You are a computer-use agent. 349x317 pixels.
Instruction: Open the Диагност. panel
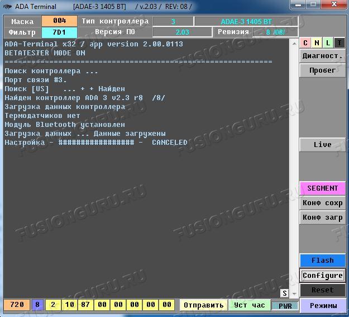tap(323, 56)
